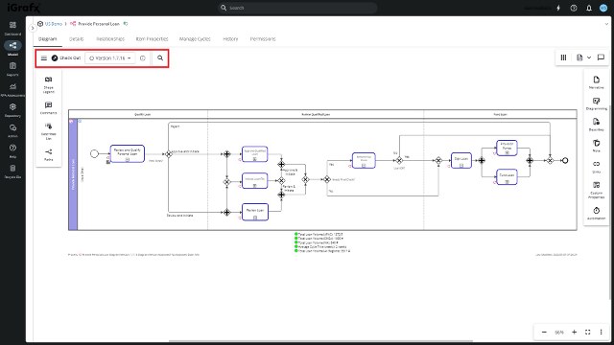
Task: Zoom out with the minus button
Action: coord(544,333)
